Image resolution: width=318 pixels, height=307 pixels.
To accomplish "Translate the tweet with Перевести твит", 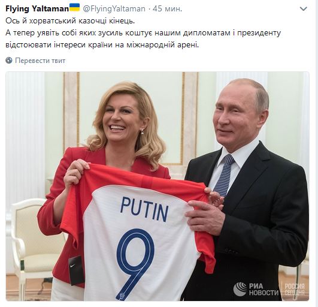I will [40, 61].
